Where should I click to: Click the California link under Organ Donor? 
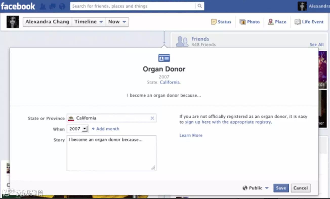coord(170,82)
